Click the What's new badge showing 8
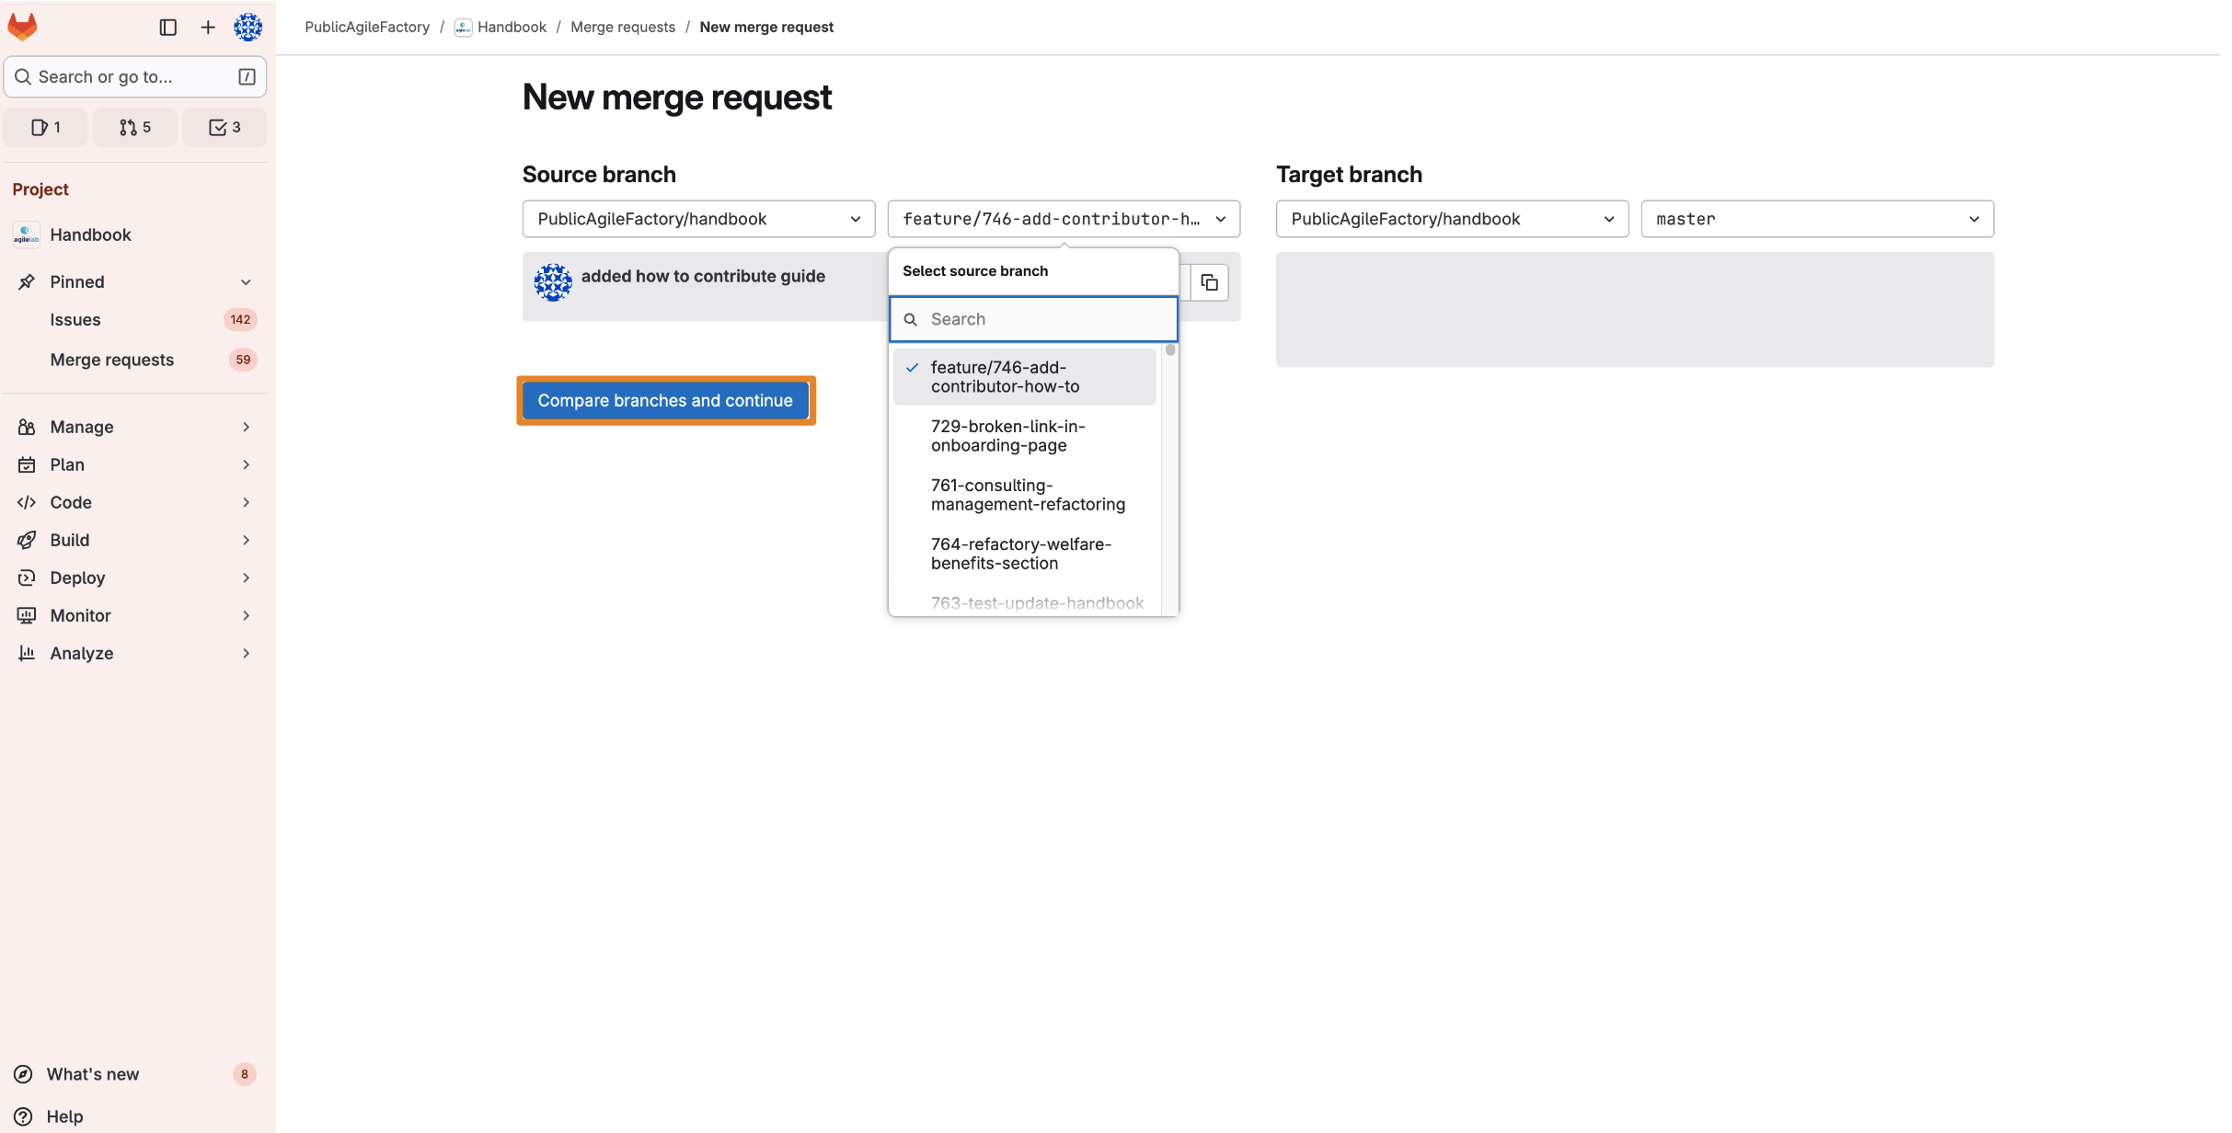Image resolution: width=2232 pixels, height=1133 pixels. click(x=244, y=1074)
